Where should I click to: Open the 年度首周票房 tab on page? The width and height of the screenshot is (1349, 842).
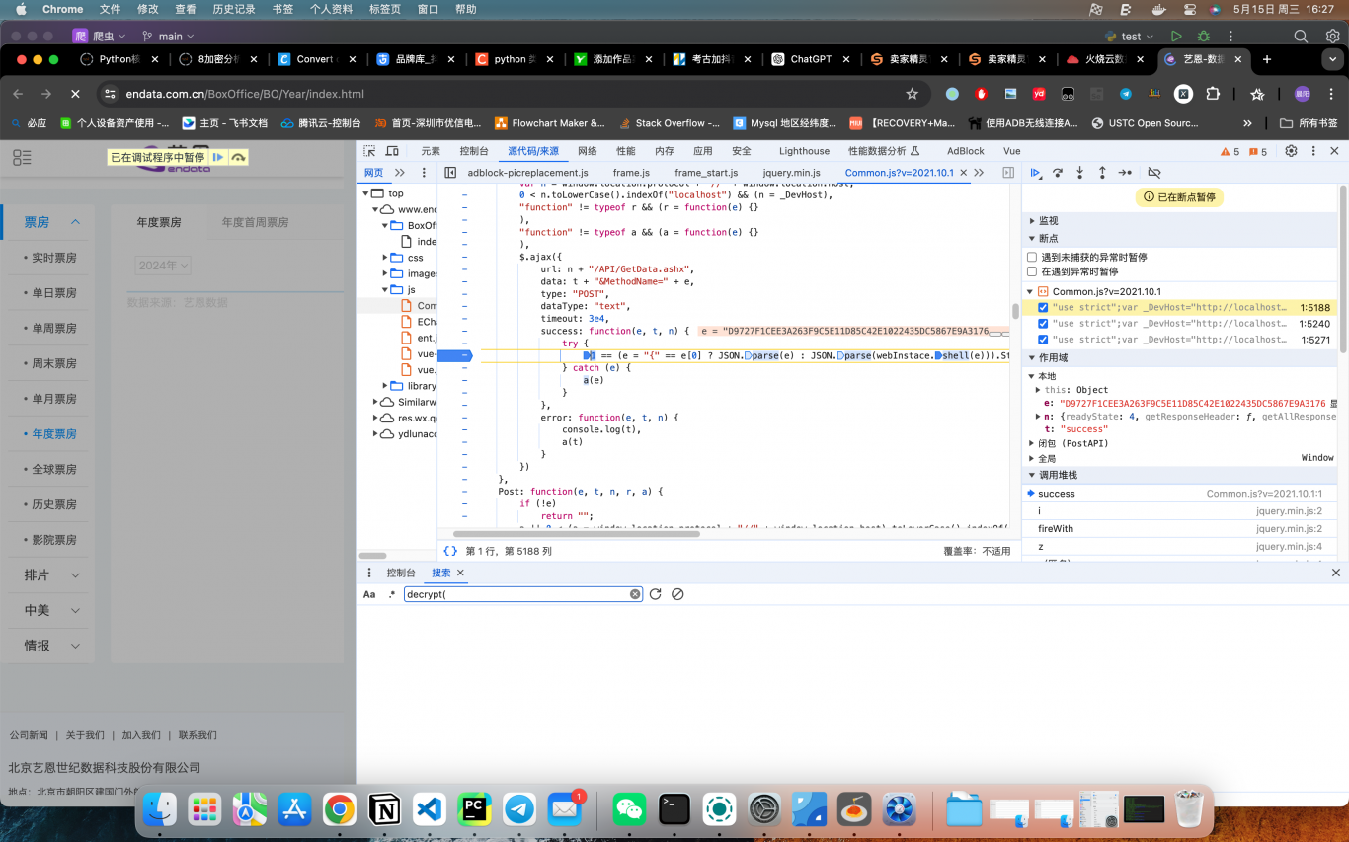pyautogui.click(x=255, y=222)
